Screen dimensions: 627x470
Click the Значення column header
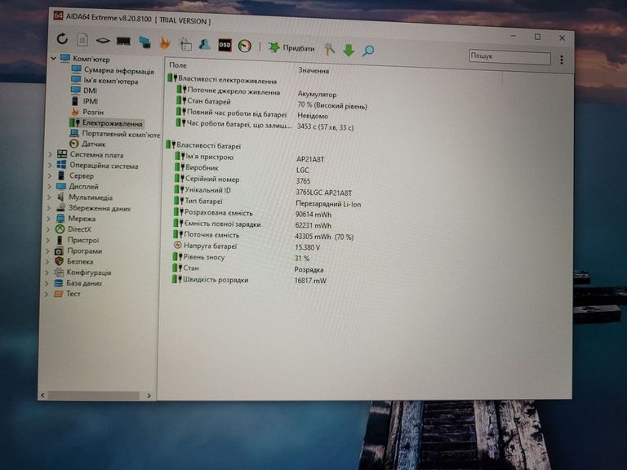[313, 70]
